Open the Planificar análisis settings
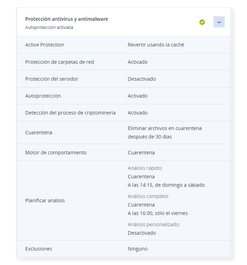 click(x=123, y=201)
